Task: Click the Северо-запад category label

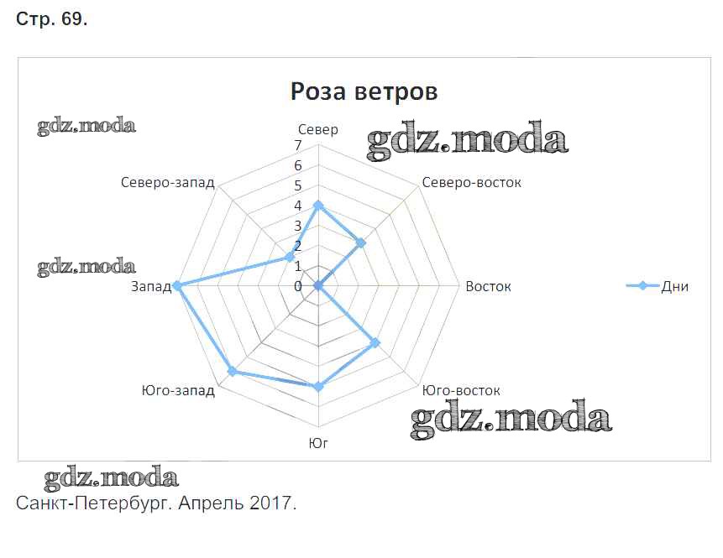Action: click(167, 182)
